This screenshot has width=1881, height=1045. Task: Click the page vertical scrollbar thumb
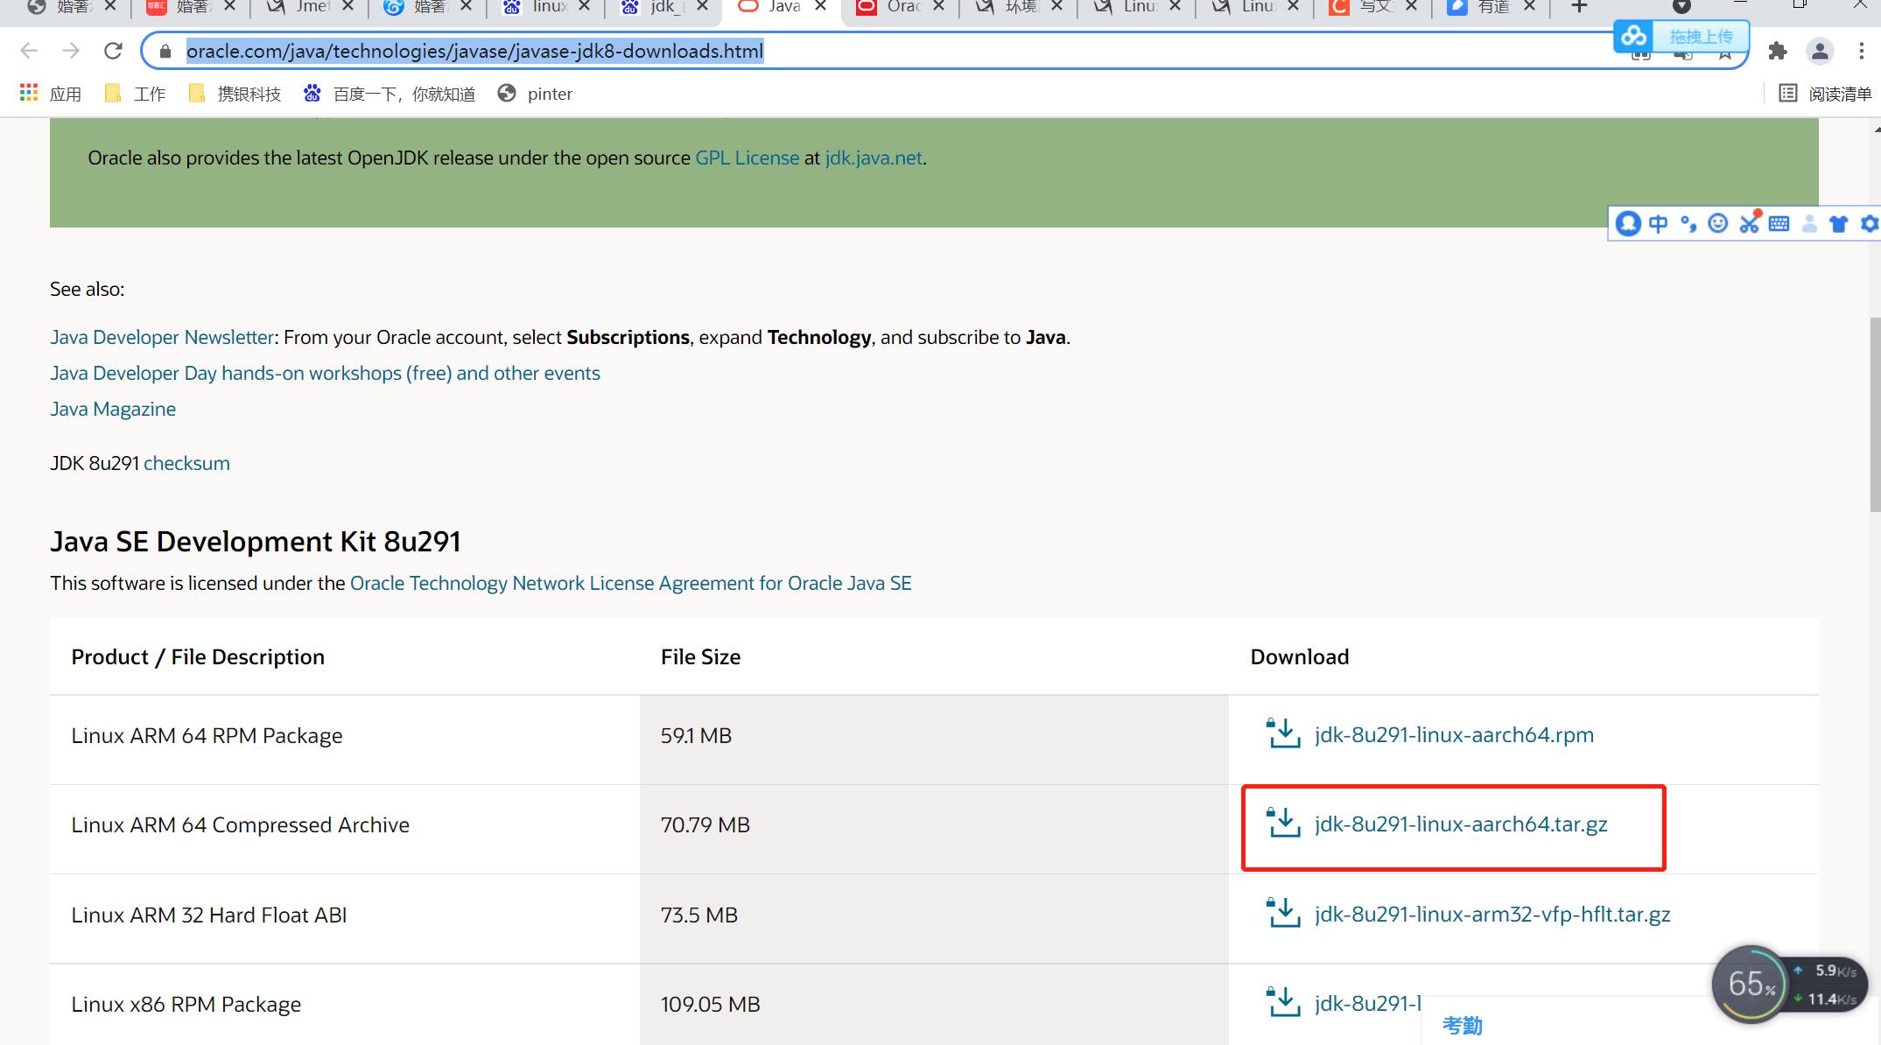pos(1875,415)
